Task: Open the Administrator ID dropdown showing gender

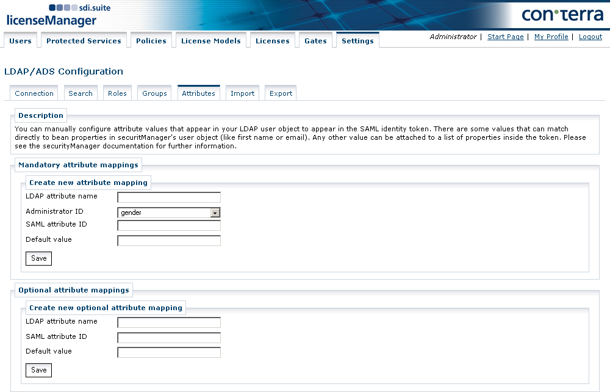Action: (x=168, y=212)
